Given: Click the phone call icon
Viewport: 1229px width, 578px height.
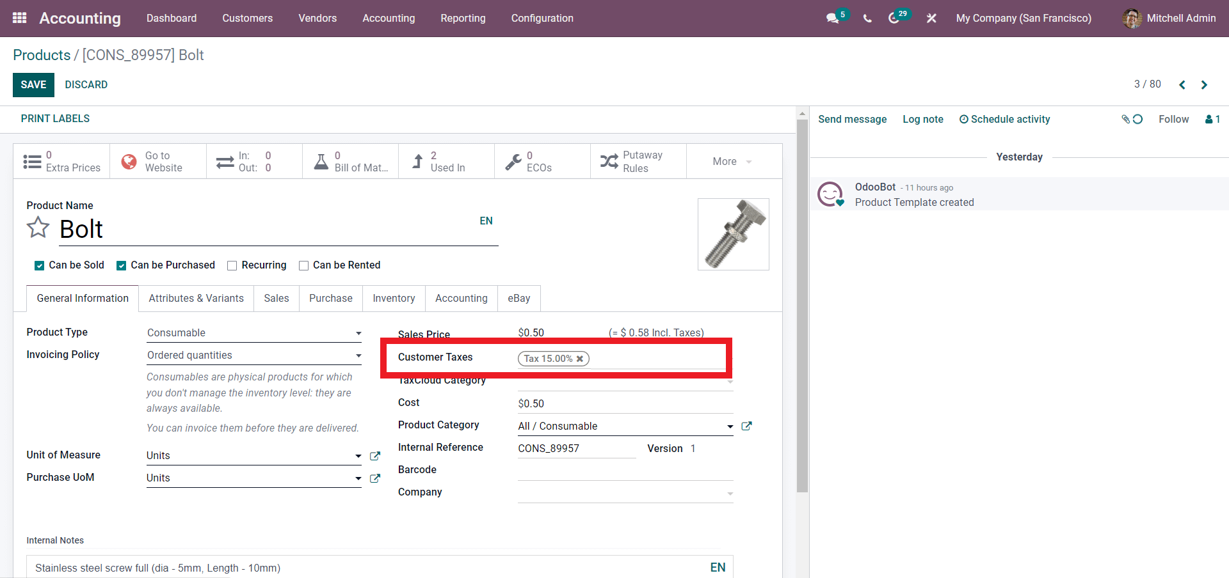Looking at the screenshot, I should (x=867, y=19).
